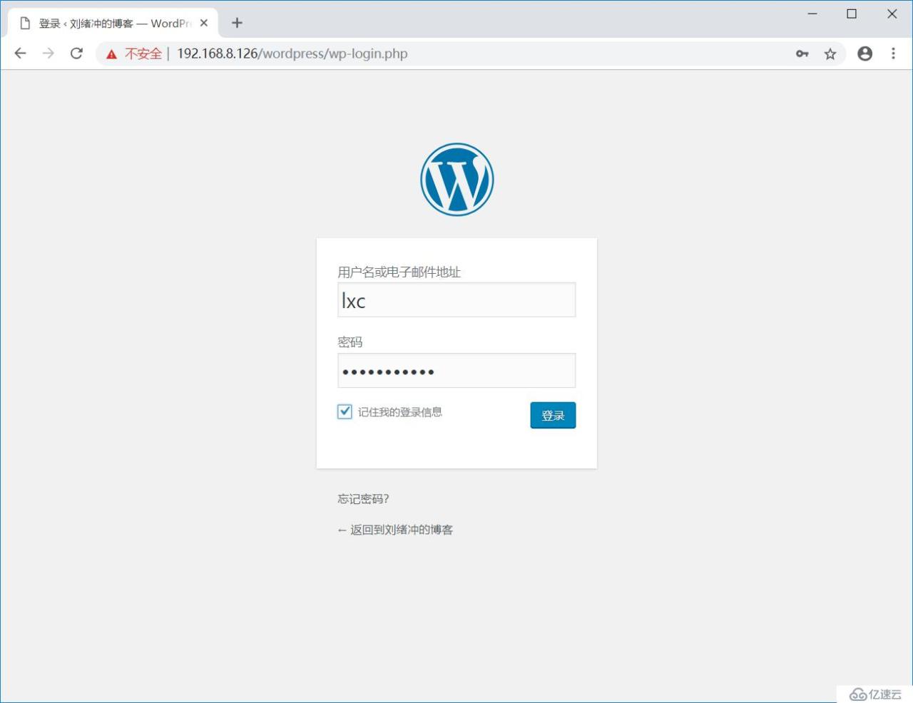Click the forward navigation arrow
The width and height of the screenshot is (913, 703).
pos(48,53)
